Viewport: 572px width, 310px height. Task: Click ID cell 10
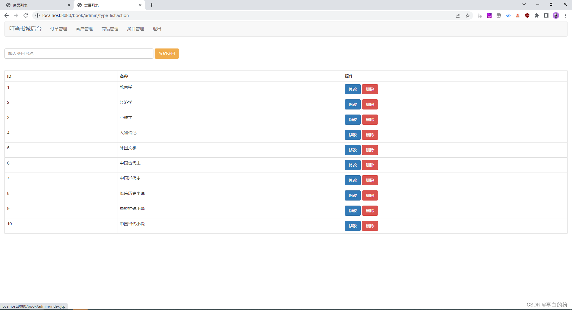[61, 226]
